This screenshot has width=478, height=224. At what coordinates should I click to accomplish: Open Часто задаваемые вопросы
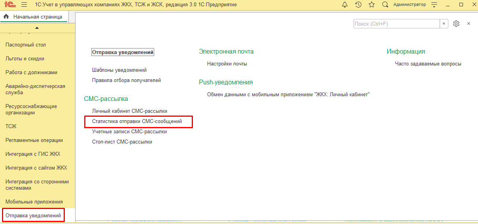(428, 64)
